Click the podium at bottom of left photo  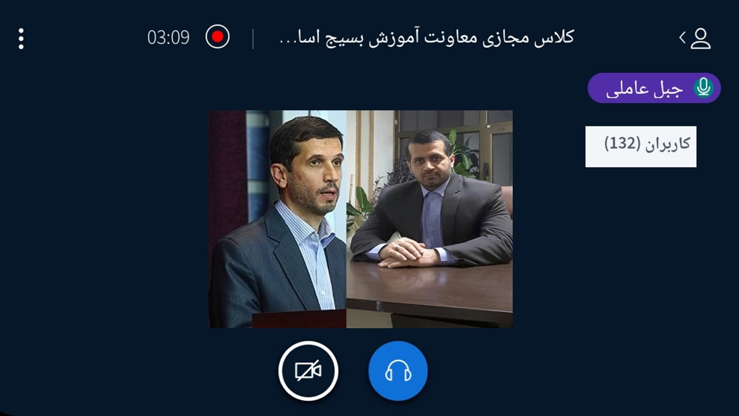pos(299,319)
